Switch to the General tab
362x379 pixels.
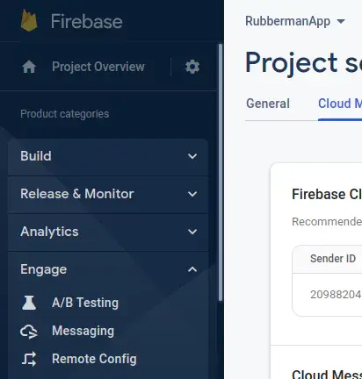(268, 104)
